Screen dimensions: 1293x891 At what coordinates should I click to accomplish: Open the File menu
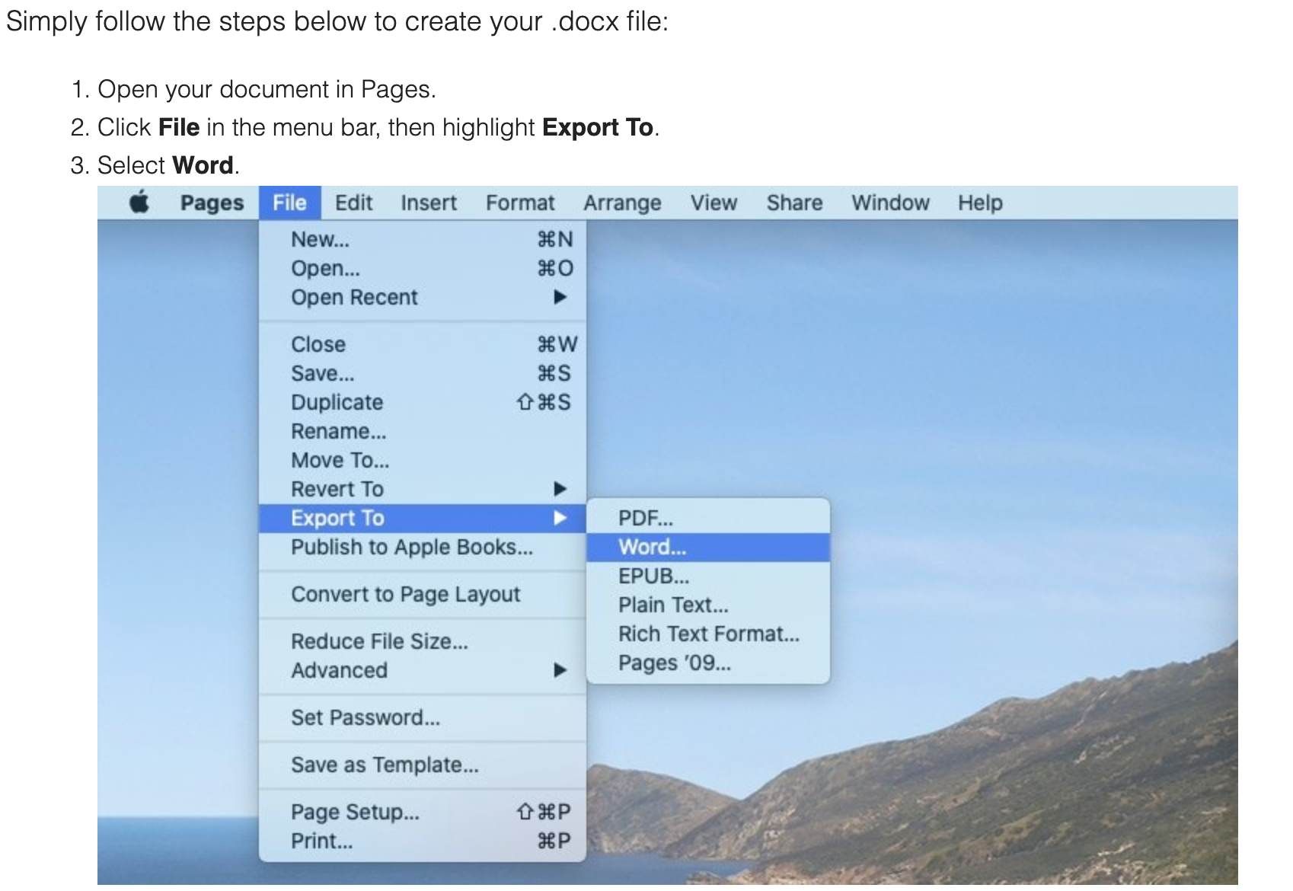289,203
